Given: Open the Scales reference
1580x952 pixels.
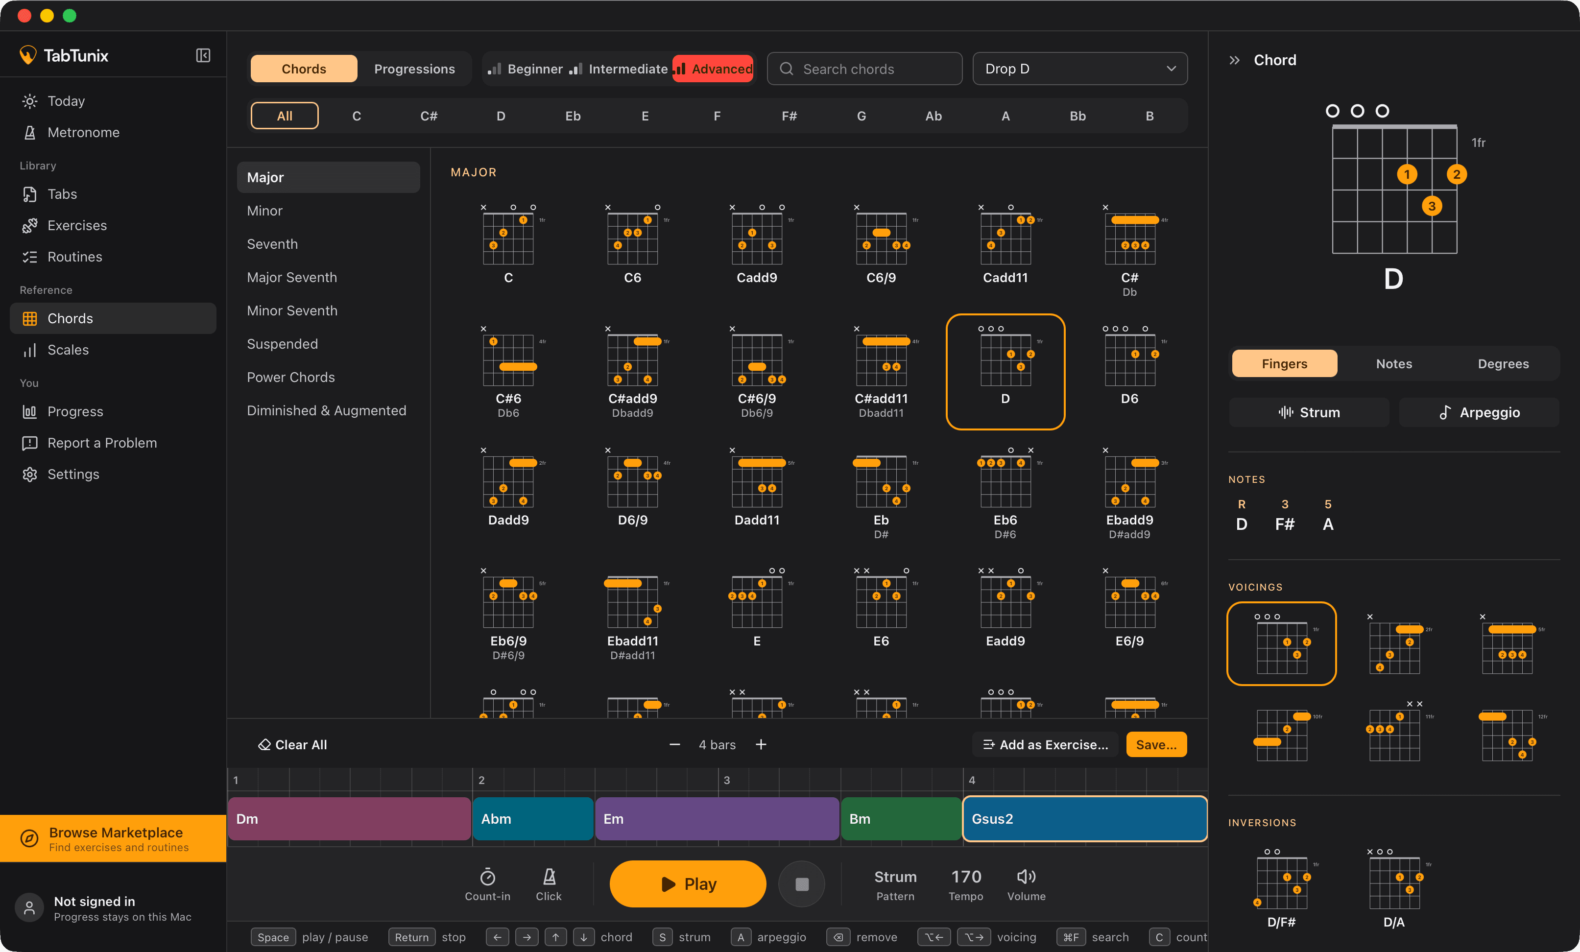Looking at the screenshot, I should (113, 349).
